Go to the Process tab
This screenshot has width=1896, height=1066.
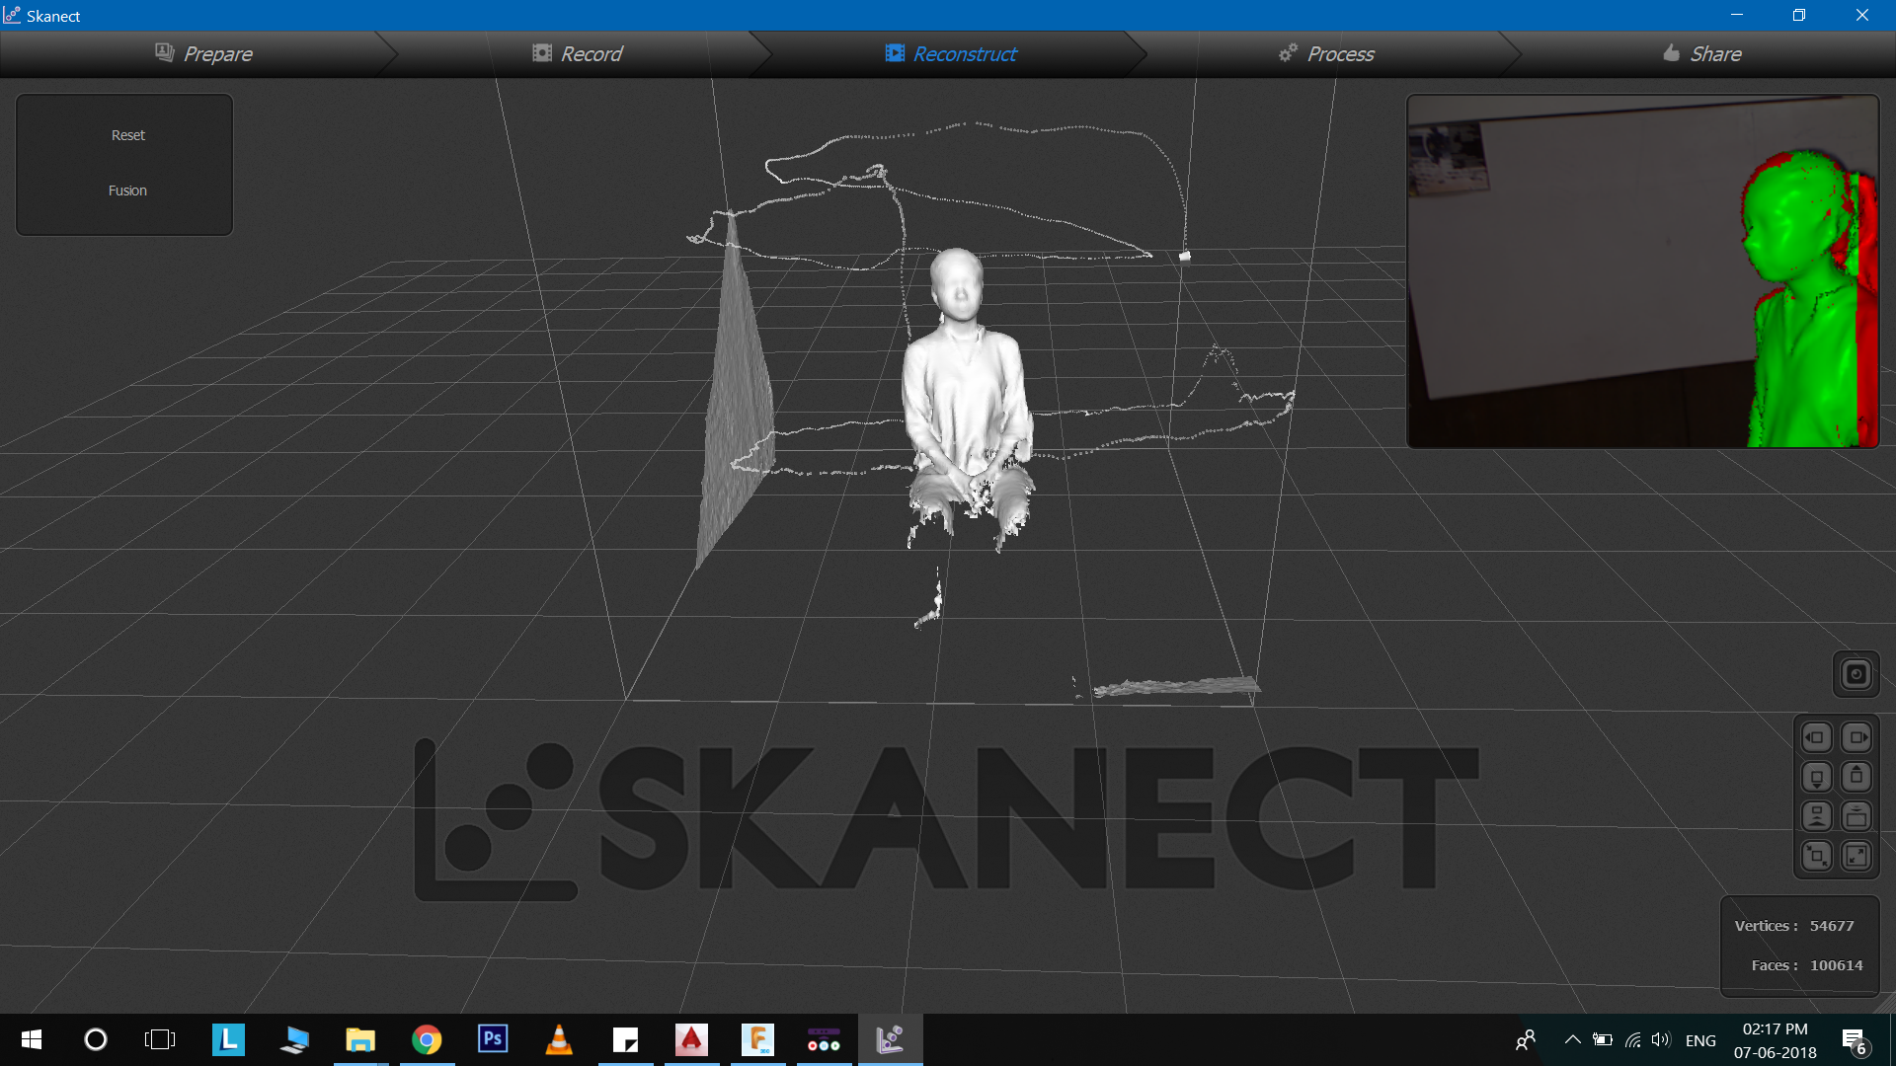1325,53
